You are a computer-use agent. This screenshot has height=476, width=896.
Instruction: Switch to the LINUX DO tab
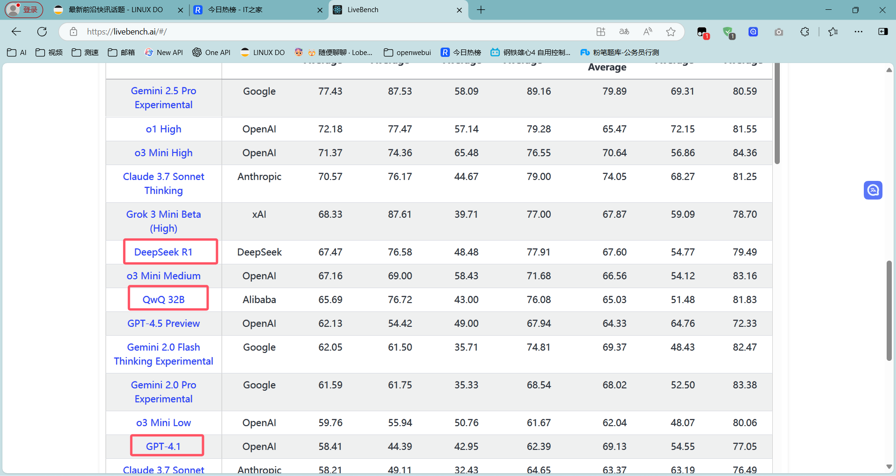tap(119, 10)
